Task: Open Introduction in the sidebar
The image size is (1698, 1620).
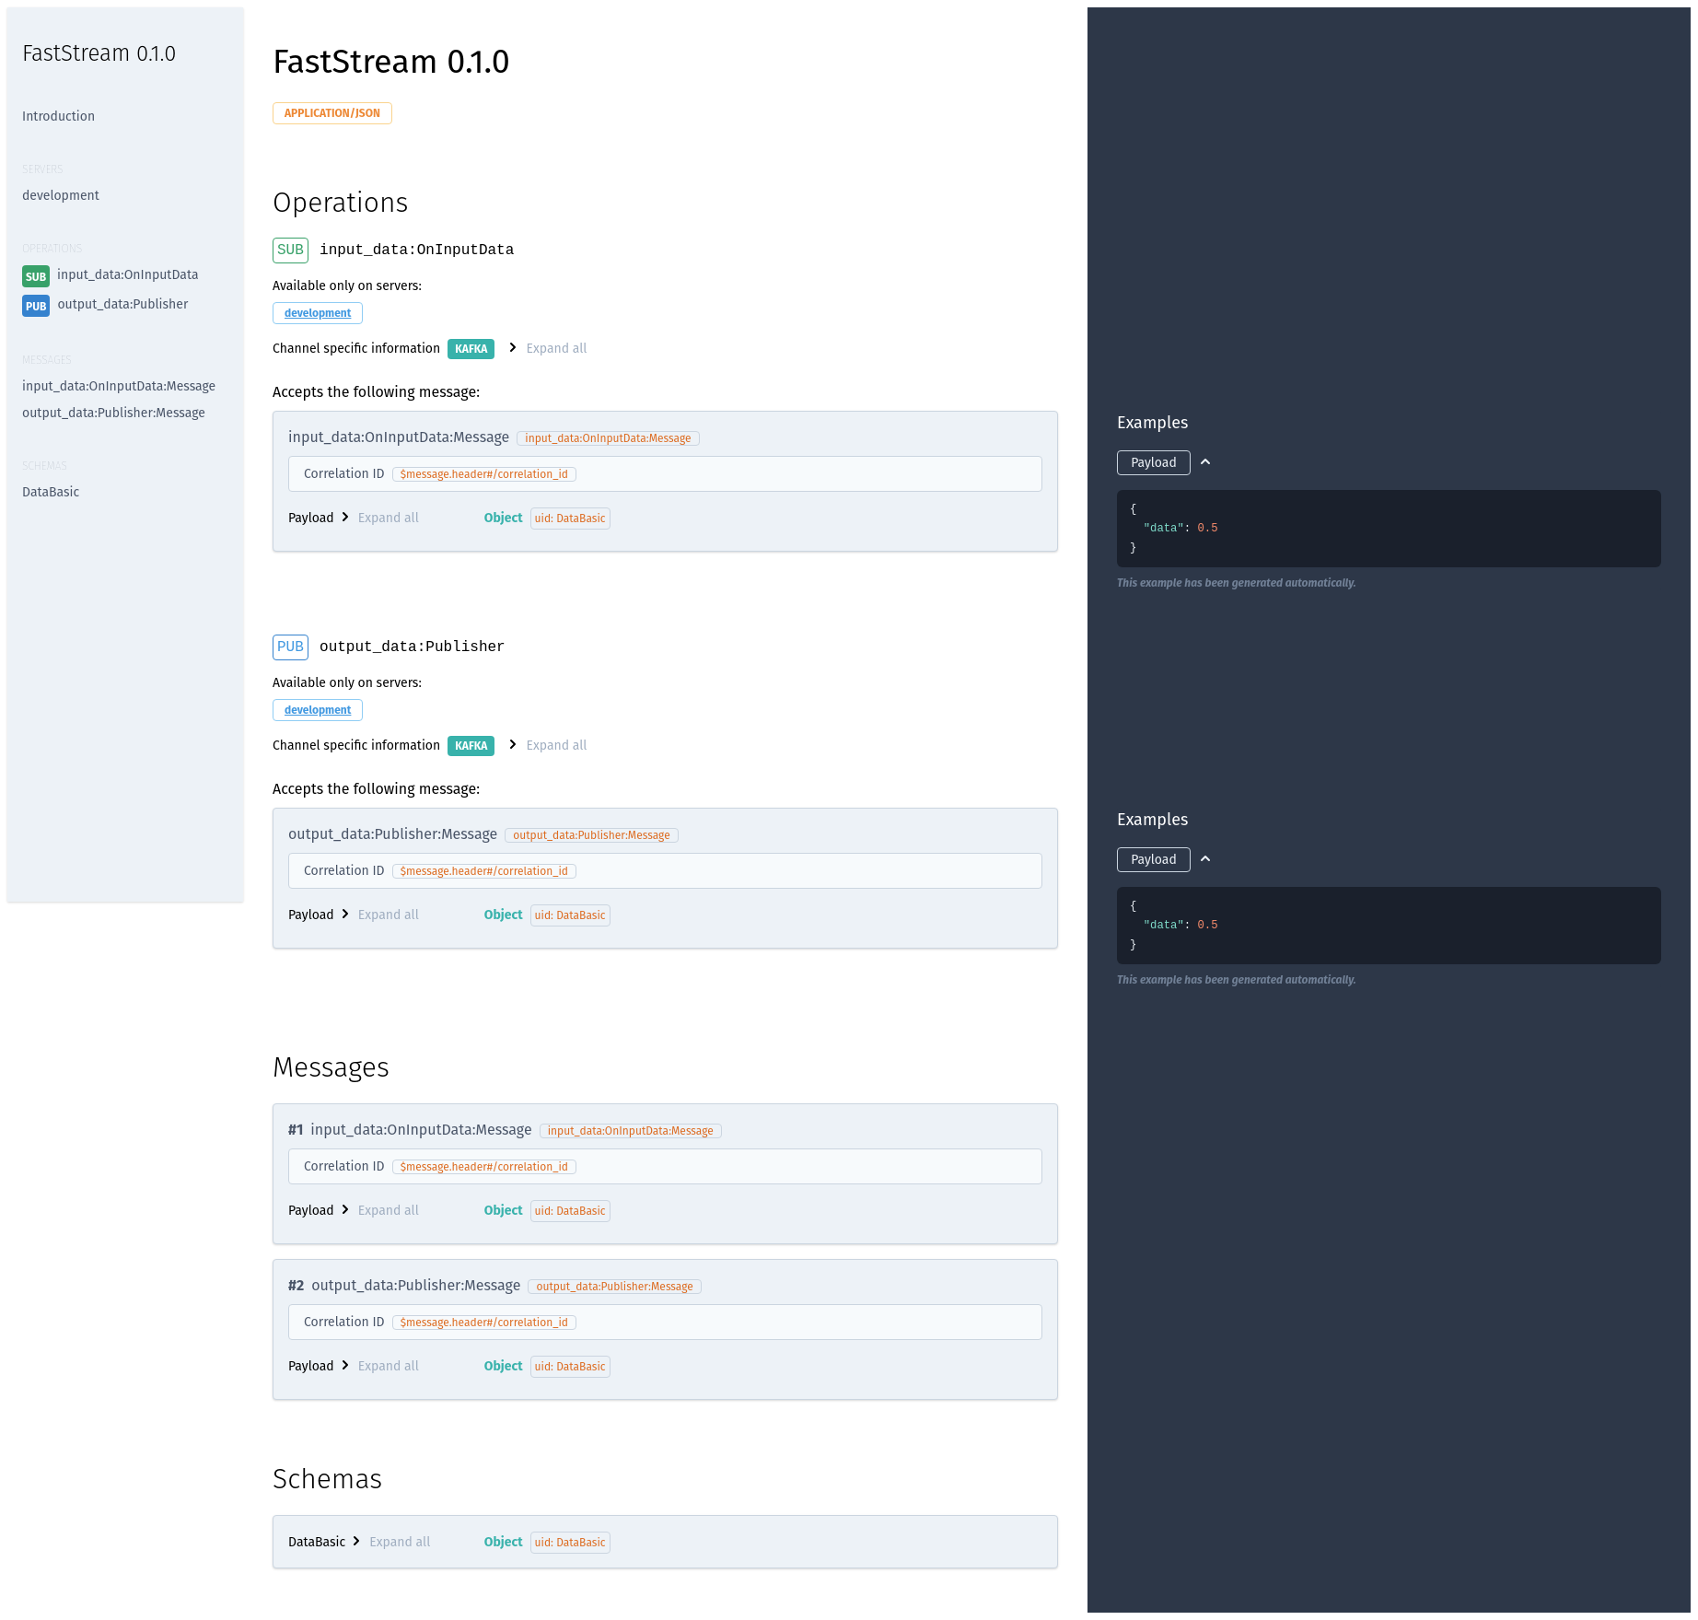Action: [58, 116]
